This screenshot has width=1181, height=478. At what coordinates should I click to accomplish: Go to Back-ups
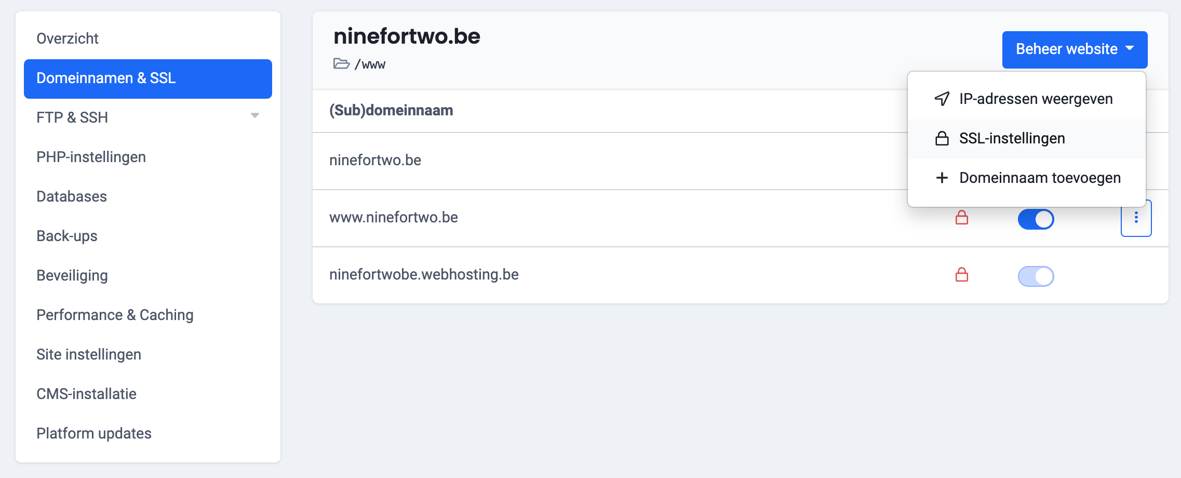(66, 236)
